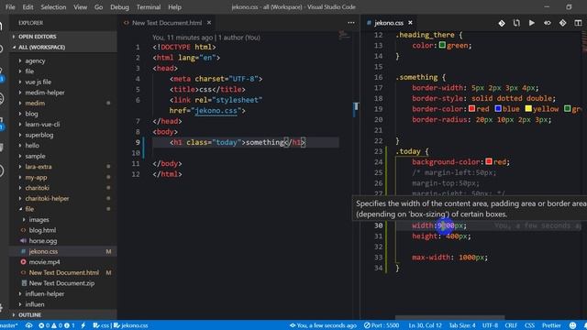587x330 pixels.
Task: Click the Port : 5500 live server indicator
Action: (x=382, y=325)
